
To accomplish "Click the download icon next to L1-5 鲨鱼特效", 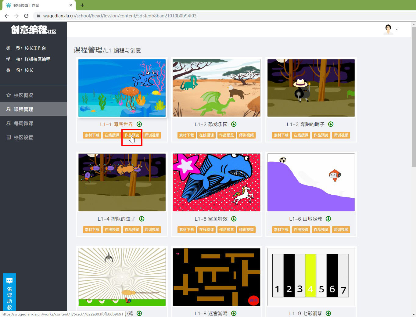I will pyautogui.click(x=234, y=219).
